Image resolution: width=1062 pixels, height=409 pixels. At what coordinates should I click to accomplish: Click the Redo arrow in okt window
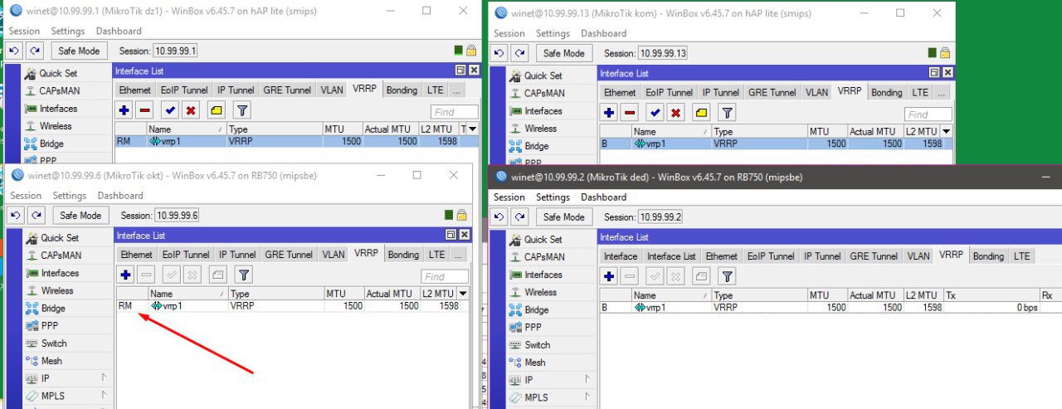point(37,215)
